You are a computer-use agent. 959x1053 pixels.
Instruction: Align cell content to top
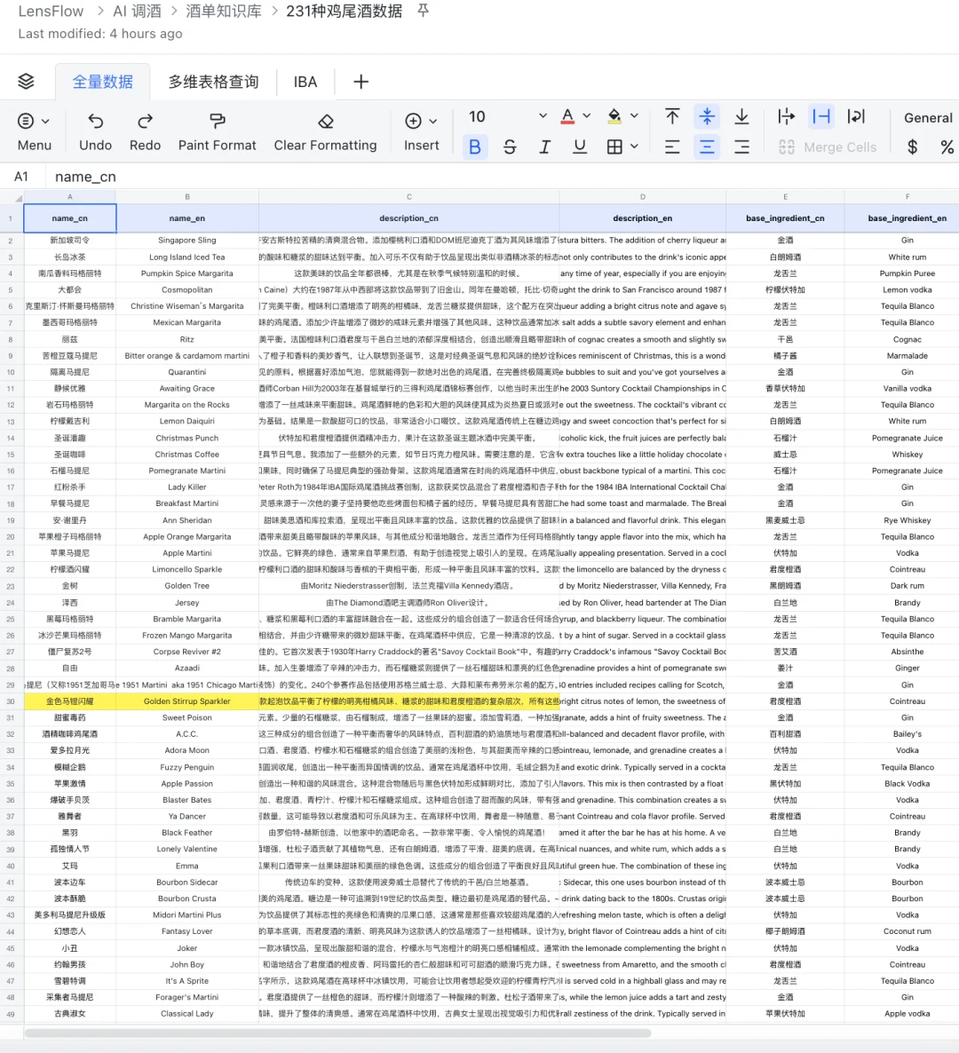[672, 116]
